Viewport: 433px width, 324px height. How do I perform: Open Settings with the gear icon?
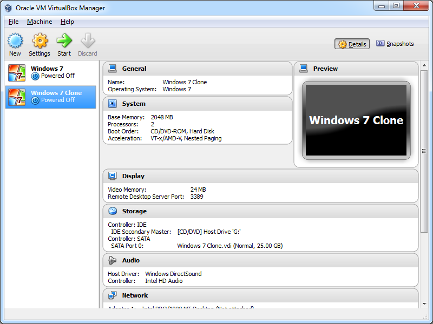[x=40, y=41]
